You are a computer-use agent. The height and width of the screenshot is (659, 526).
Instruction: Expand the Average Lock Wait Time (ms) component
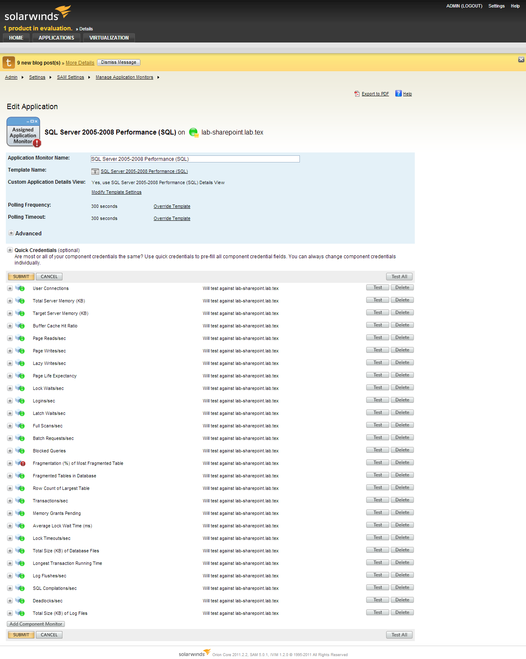(10, 526)
